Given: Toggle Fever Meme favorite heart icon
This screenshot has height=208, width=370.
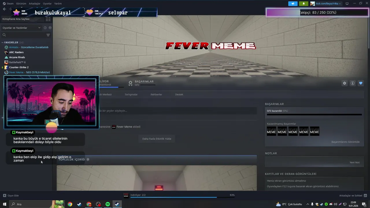Looking at the screenshot, I should pyautogui.click(x=361, y=83).
